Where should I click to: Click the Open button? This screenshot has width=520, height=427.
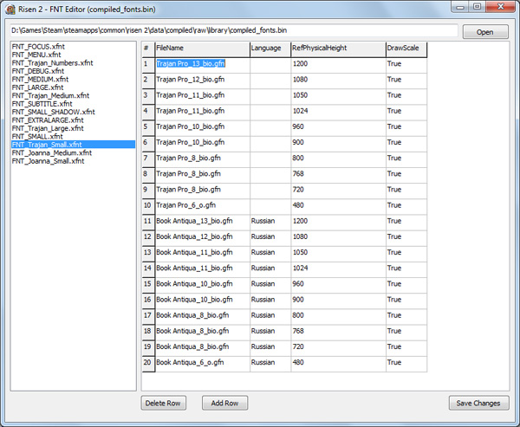pos(485,32)
